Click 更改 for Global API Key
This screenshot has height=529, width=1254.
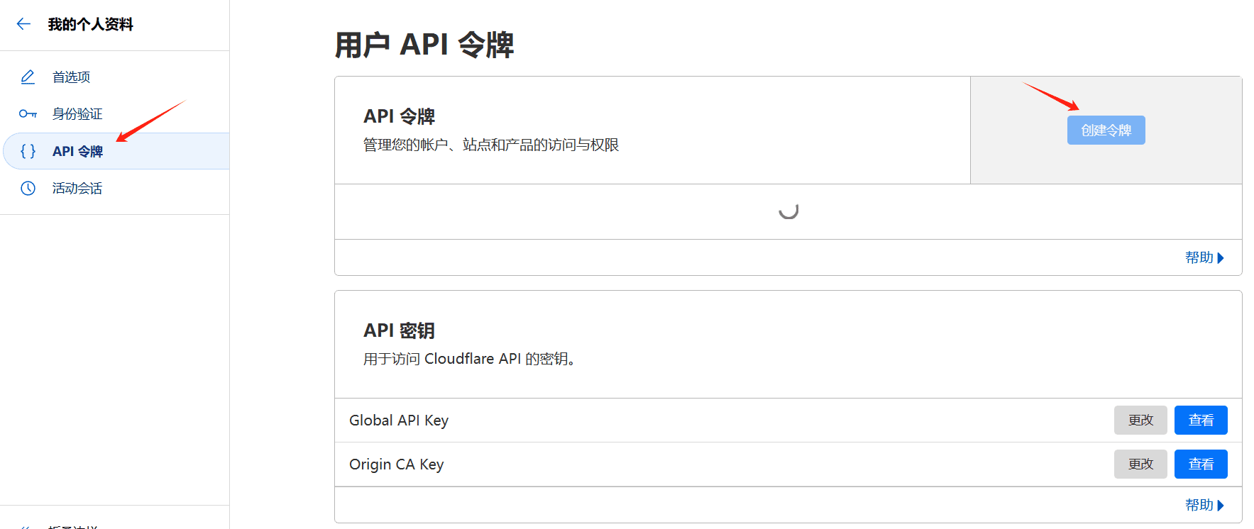click(x=1140, y=421)
